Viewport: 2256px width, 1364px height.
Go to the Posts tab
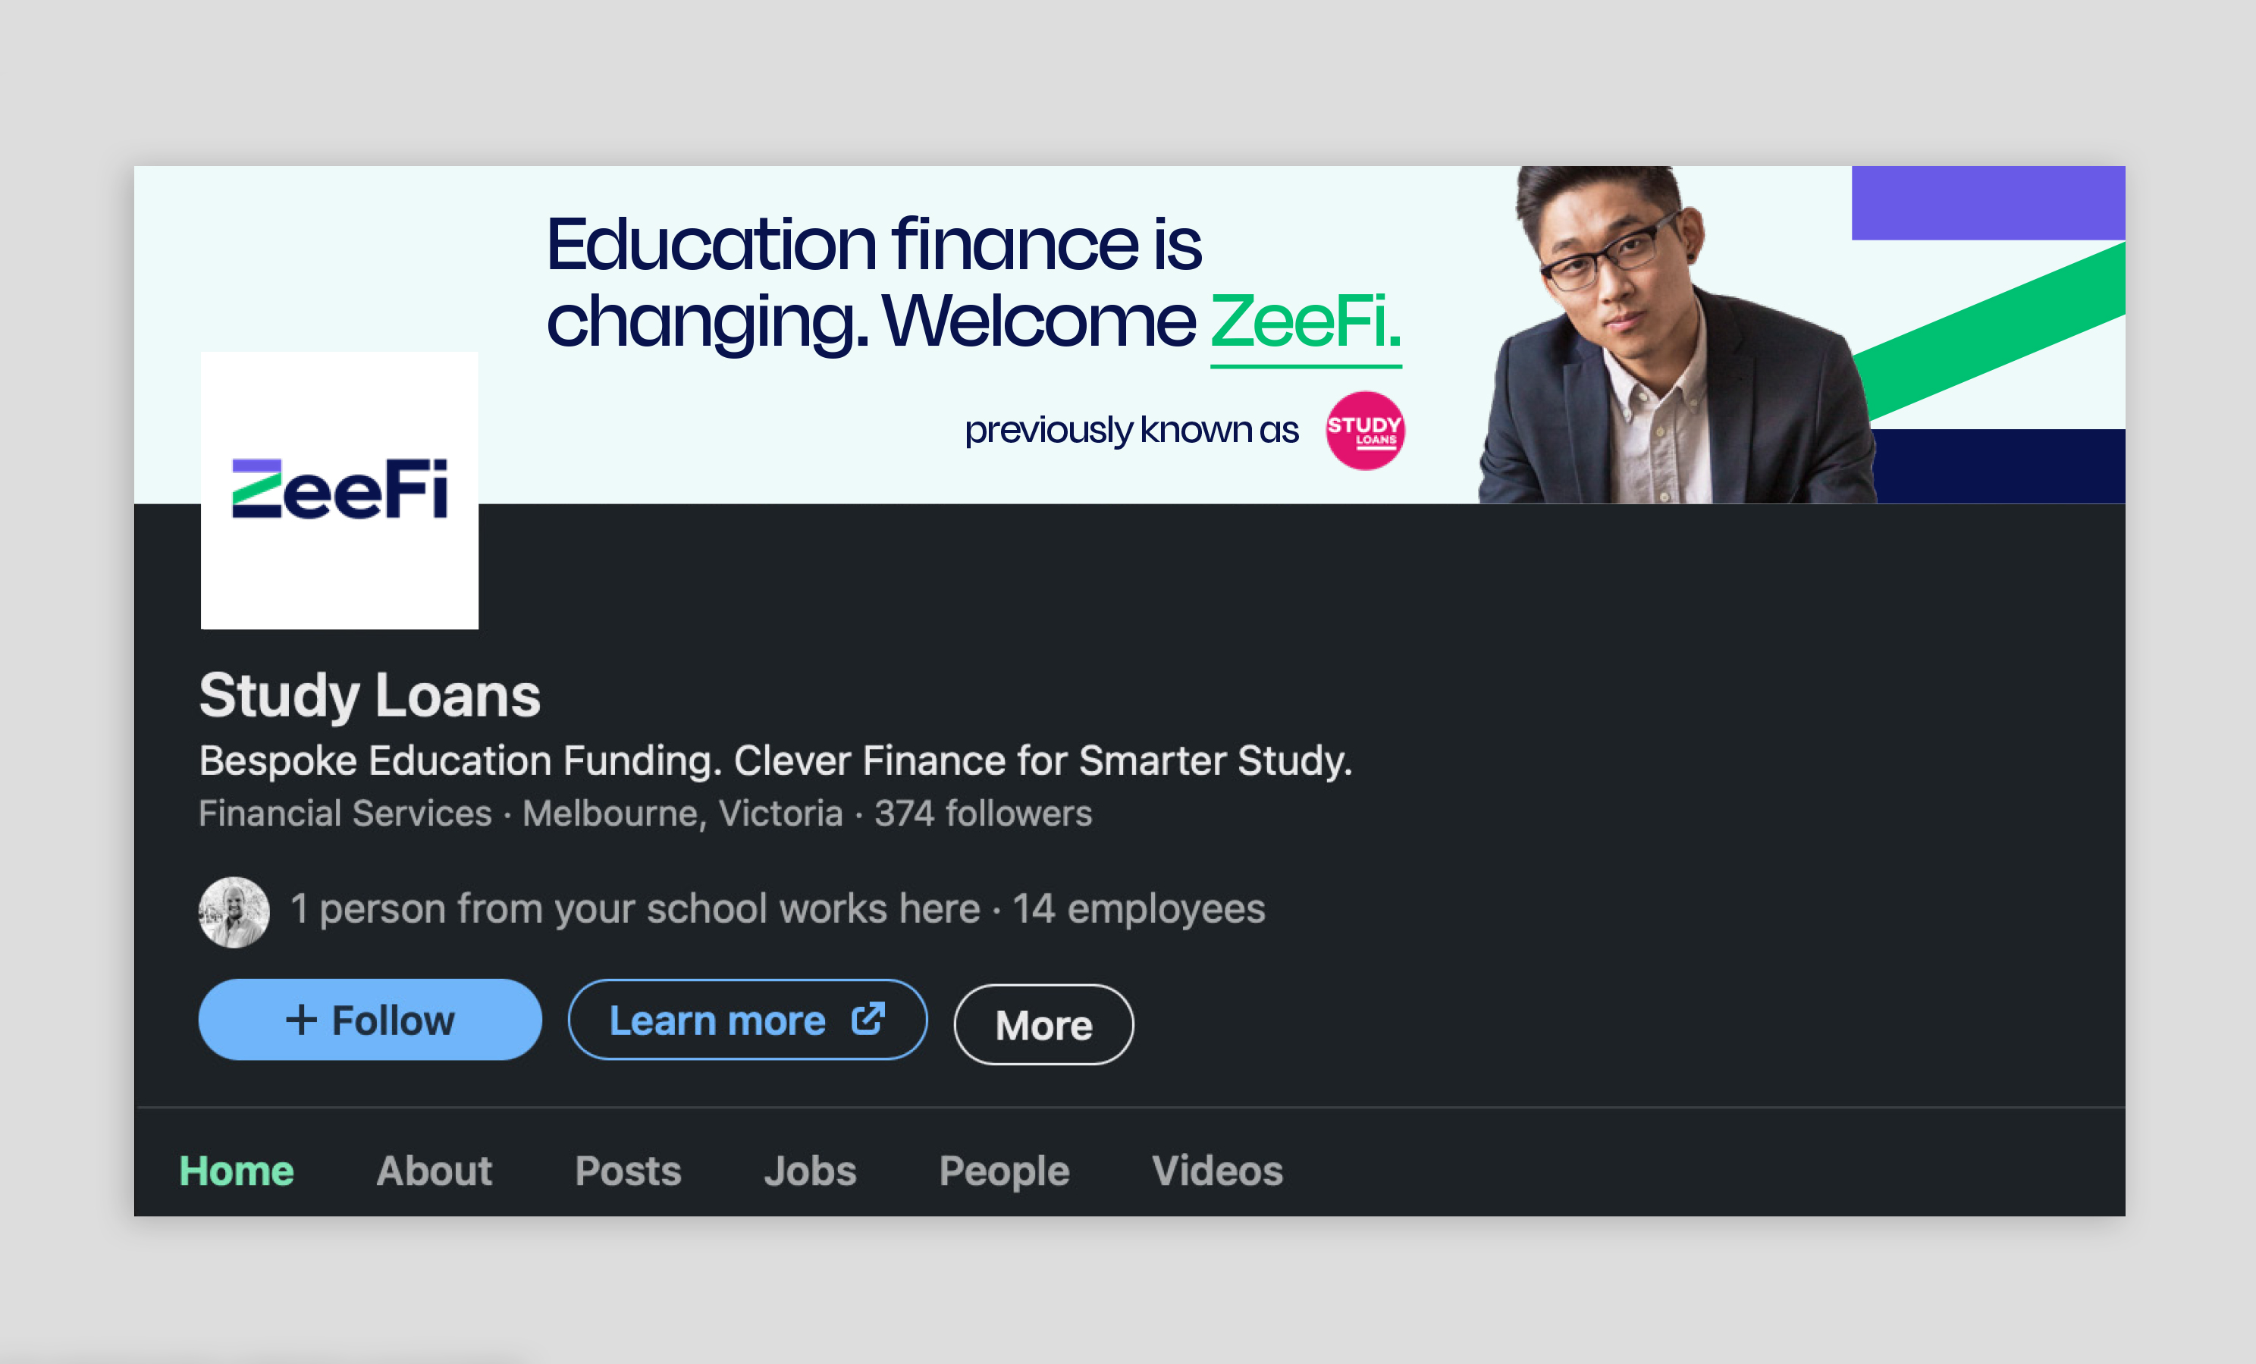(x=628, y=1171)
